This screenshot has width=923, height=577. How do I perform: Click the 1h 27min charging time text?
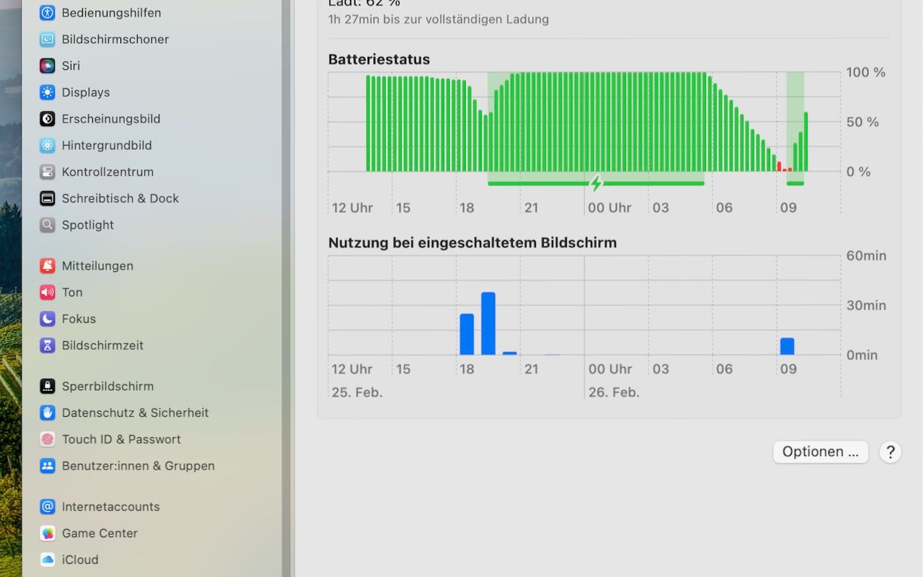(x=438, y=19)
